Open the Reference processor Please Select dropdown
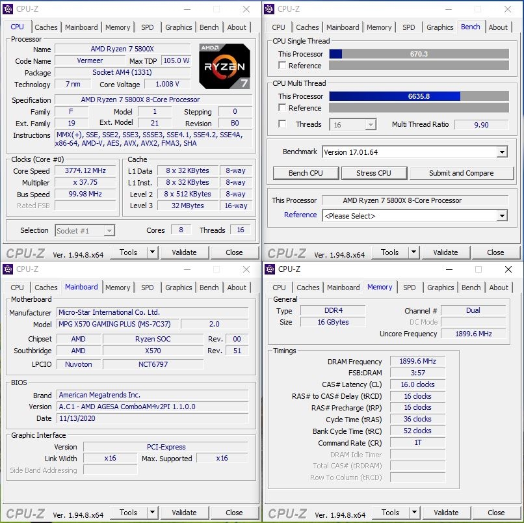Screen dimensions: 524x523 pyautogui.click(x=415, y=216)
